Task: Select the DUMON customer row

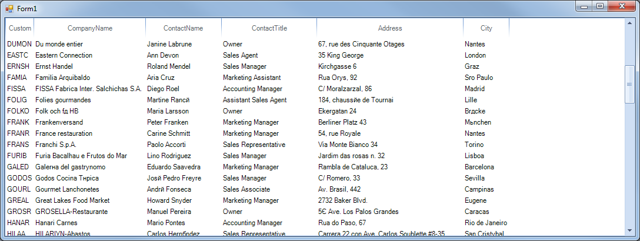Action: (19, 44)
